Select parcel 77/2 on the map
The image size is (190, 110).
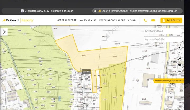coord(115,97)
